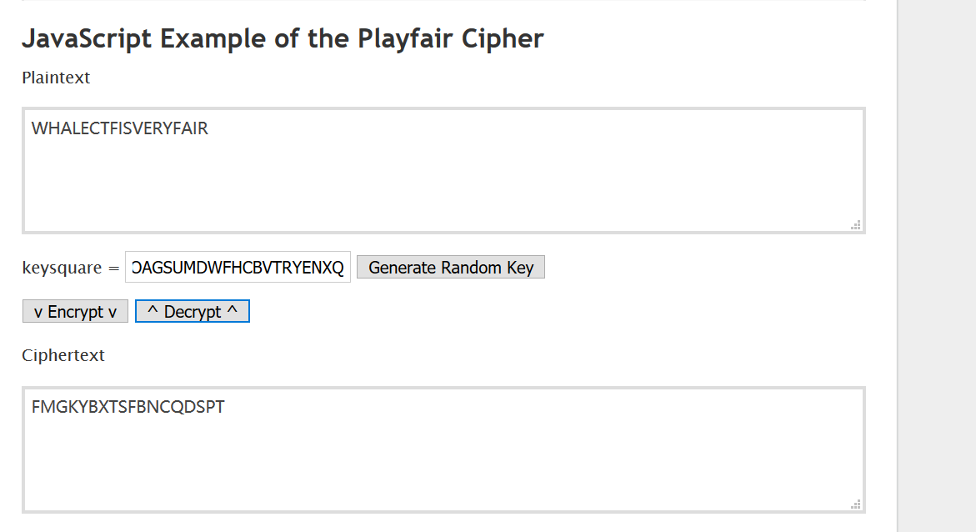The image size is (976, 532).
Task: Click the word "Cipher" in the heading
Action: pyautogui.click(x=505, y=38)
